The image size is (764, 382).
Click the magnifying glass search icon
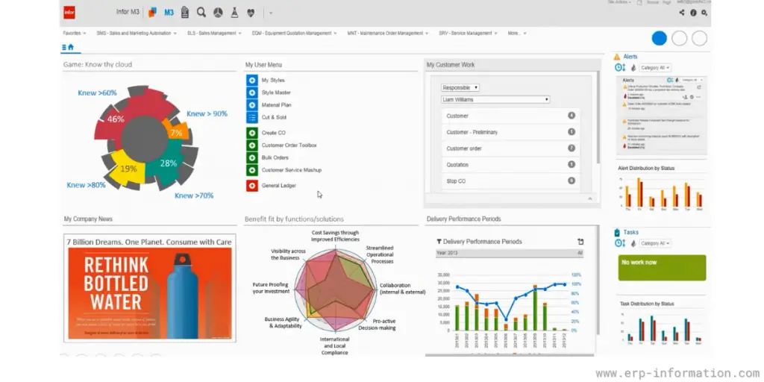pos(201,13)
